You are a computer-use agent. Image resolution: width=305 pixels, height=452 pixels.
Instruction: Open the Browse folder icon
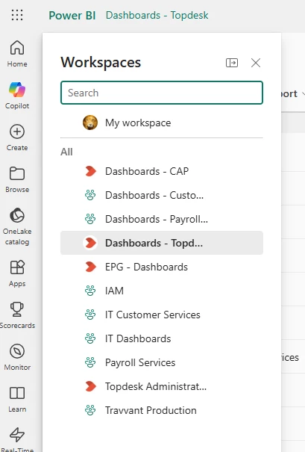(17, 173)
